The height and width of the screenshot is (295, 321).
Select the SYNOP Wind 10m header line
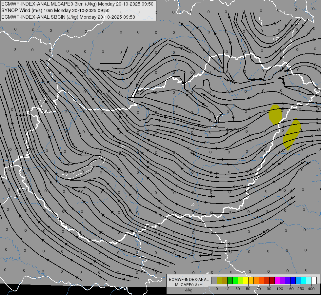(x=55, y=10)
